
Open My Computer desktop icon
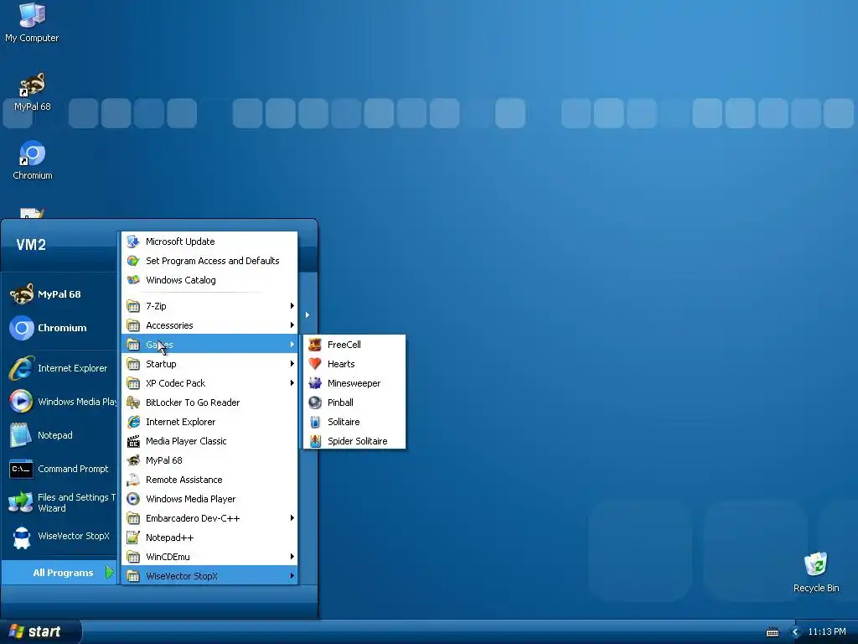[32, 23]
